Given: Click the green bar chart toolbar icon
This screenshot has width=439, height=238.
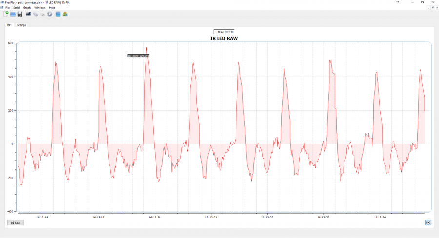Looking at the screenshot, I should click(65, 14).
